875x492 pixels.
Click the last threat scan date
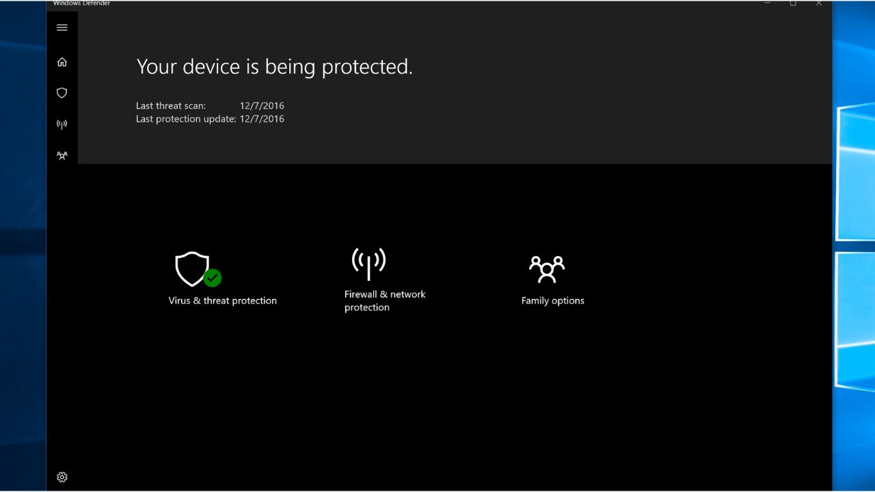pos(262,106)
